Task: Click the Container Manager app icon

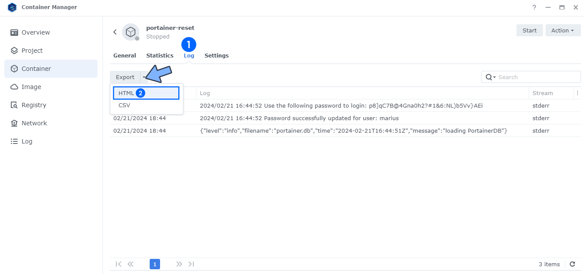Action: pos(12,7)
